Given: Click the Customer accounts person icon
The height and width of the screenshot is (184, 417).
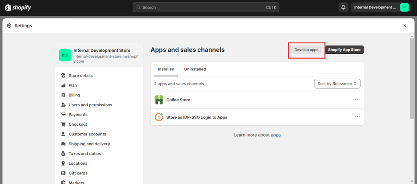Looking at the screenshot, I should pyautogui.click(x=63, y=134).
